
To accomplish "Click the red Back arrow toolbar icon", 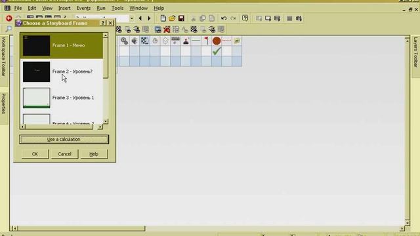I will pyautogui.click(x=9, y=18).
